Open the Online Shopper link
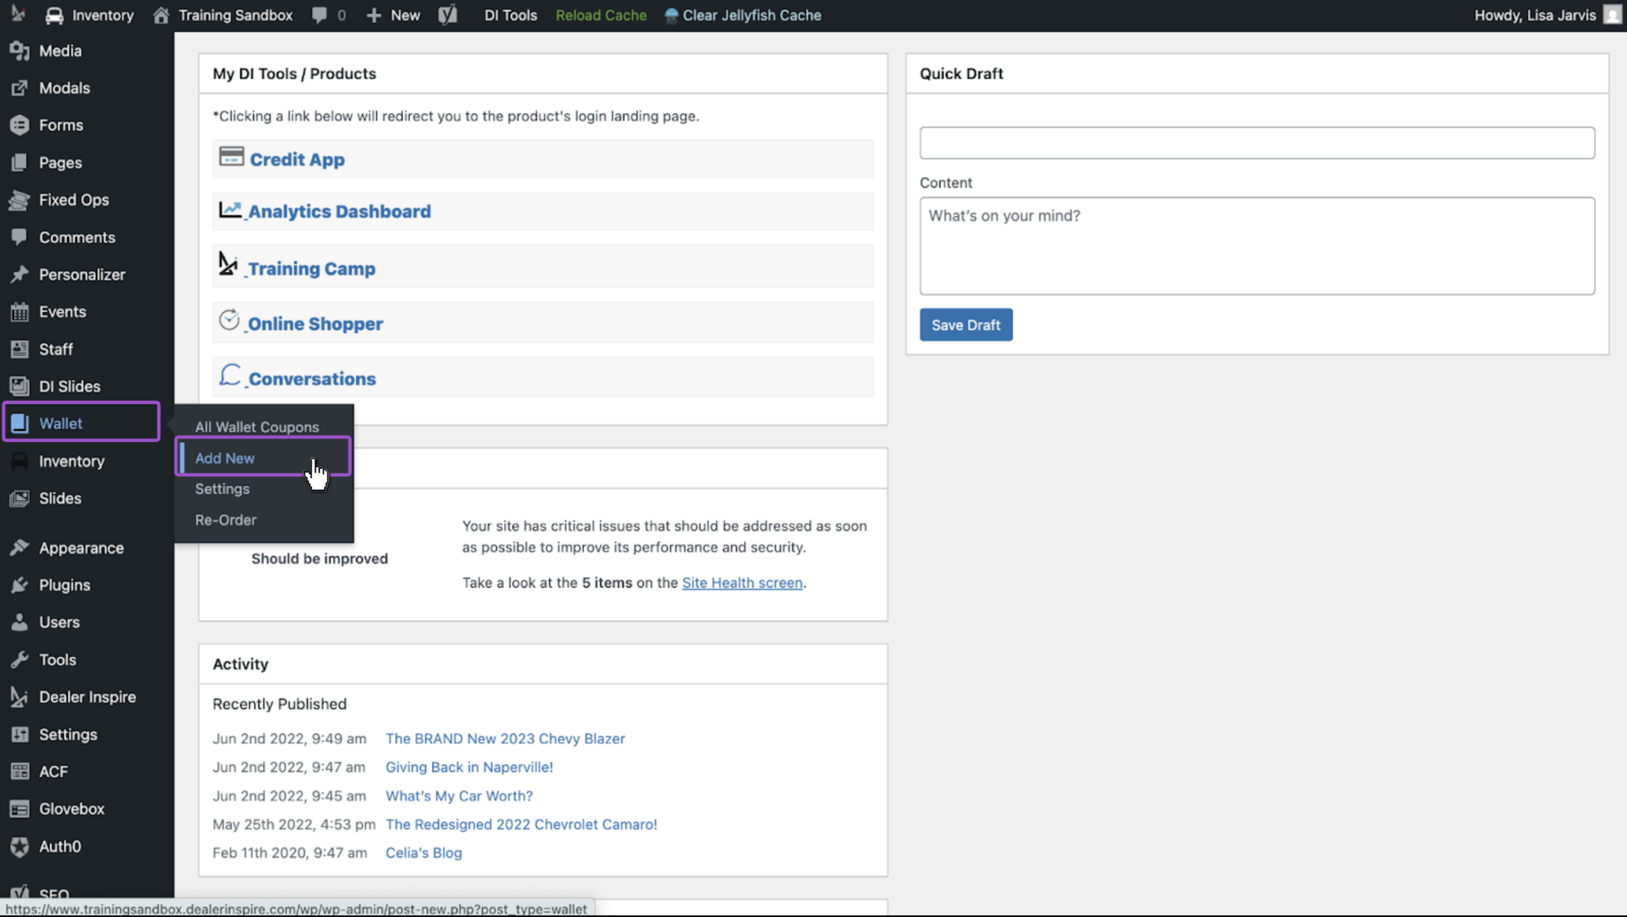 pos(315,324)
